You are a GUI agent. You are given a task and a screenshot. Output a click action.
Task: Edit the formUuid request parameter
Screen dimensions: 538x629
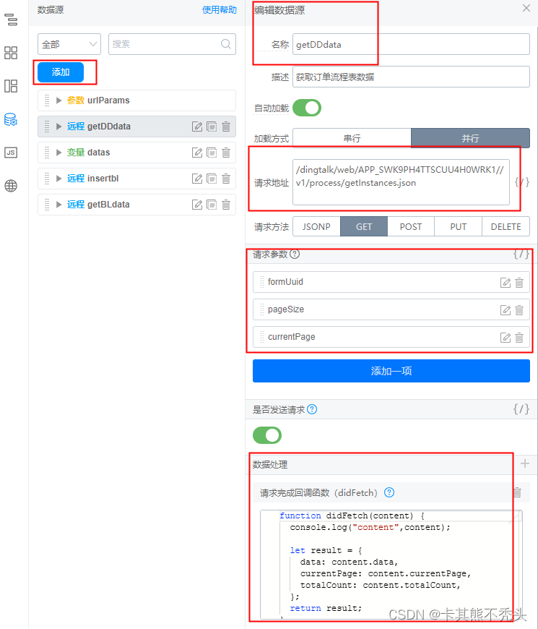pyautogui.click(x=506, y=283)
